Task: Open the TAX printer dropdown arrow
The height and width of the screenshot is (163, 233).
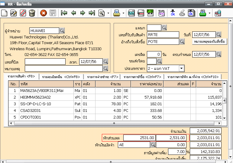Action: click(209, 13)
